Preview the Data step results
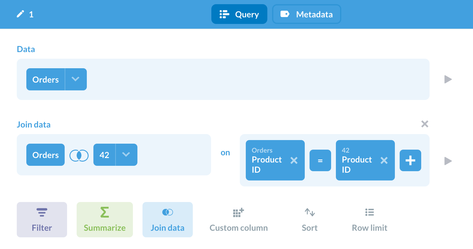The width and height of the screenshot is (473, 249). pyautogui.click(x=448, y=79)
